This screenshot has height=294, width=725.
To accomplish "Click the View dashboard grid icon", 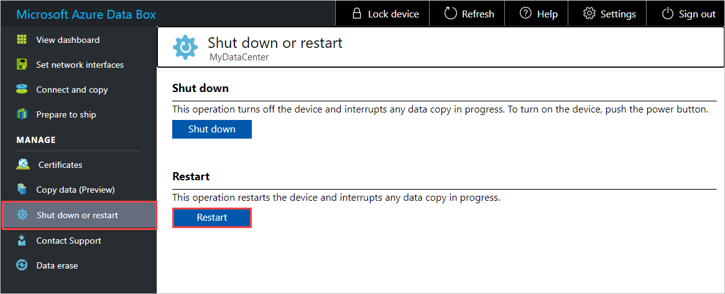I will (x=22, y=40).
